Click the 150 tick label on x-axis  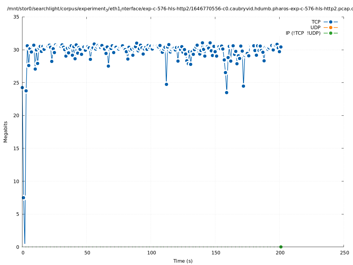pyautogui.click(x=215, y=253)
